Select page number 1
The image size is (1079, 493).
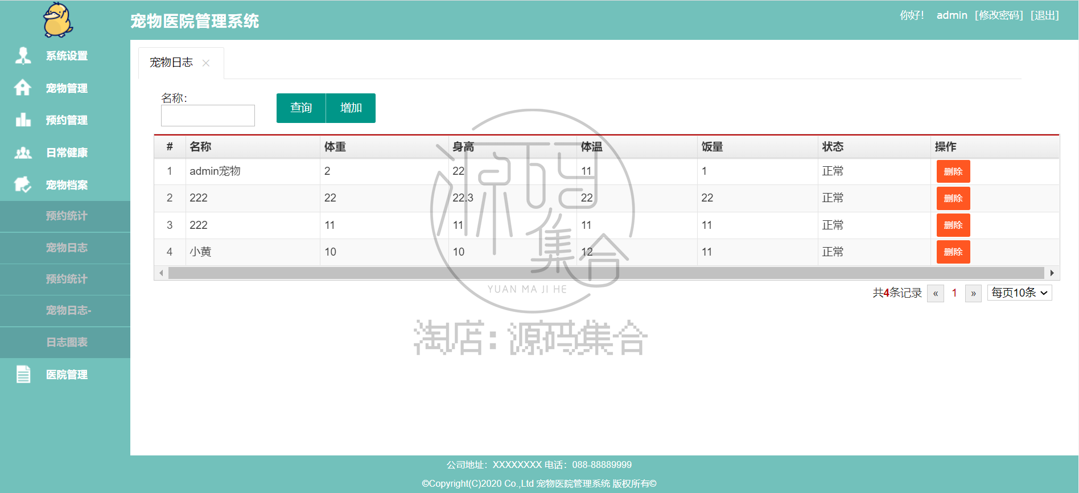(954, 293)
